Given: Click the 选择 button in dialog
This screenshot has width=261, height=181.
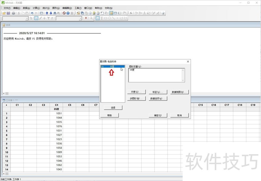Looking at the screenshot, I should coord(113,108).
